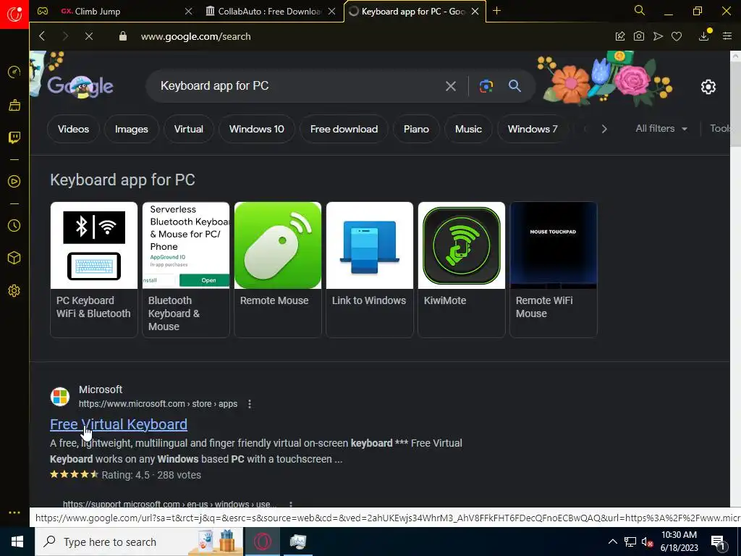View site security lock info
The height and width of the screenshot is (556, 741).
123,36
